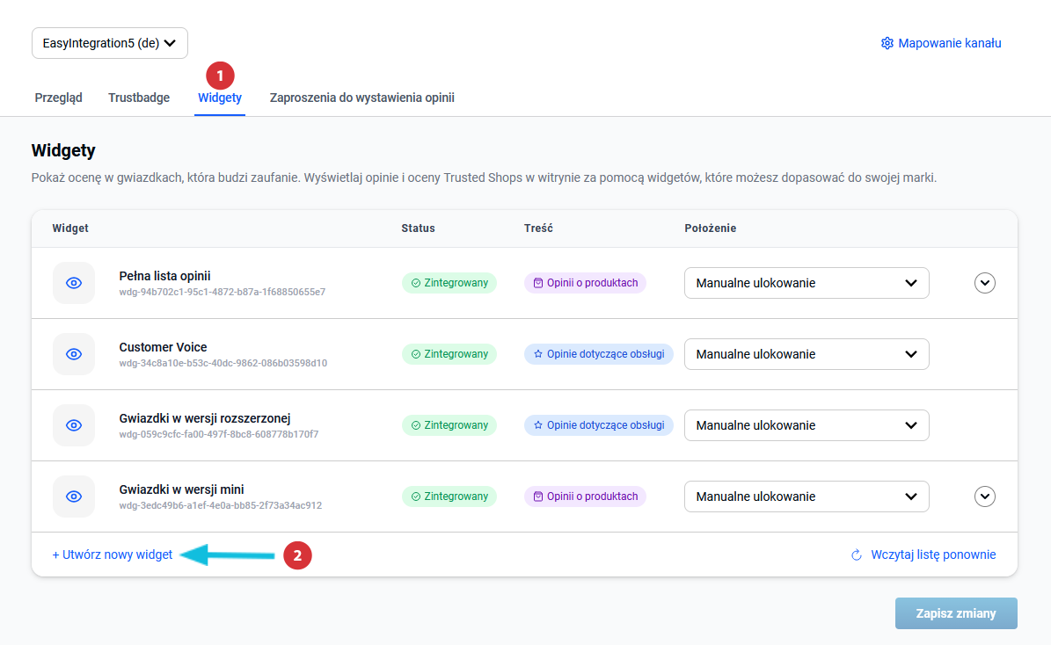Open Położenie dropdown for Customer Voice
This screenshot has height=645, width=1051.
(806, 354)
